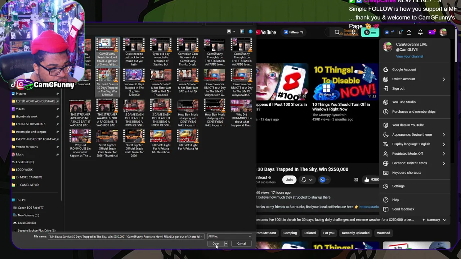Click the Purchases and memberships dollar icon
This screenshot has width=461, height=259.
pyautogui.click(x=386, y=112)
